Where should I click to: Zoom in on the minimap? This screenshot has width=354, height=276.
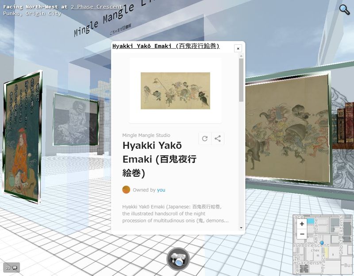302,224
